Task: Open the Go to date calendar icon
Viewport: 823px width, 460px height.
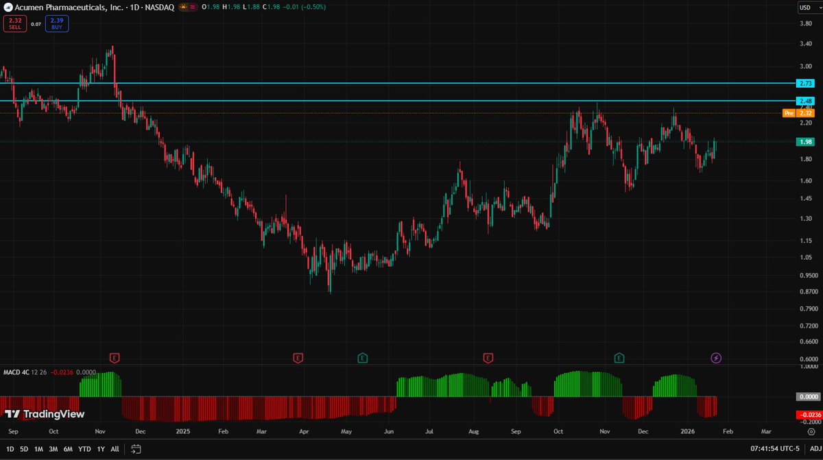Action: click(136, 449)
